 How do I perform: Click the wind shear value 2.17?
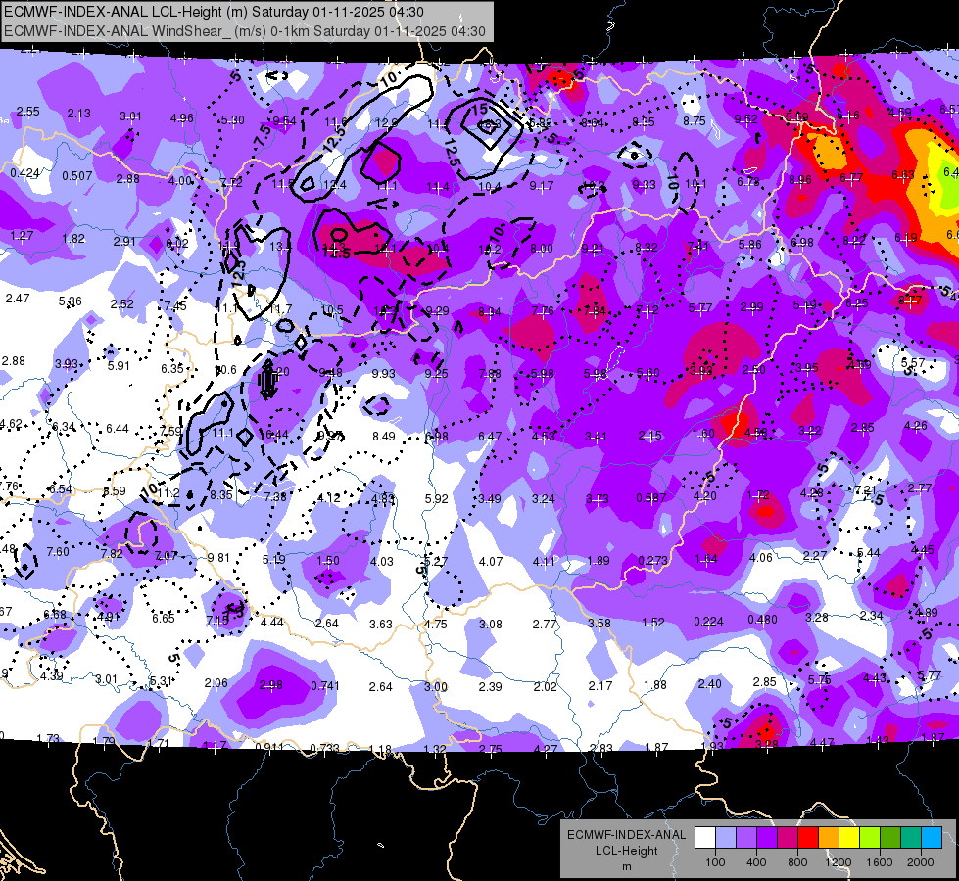599,686
